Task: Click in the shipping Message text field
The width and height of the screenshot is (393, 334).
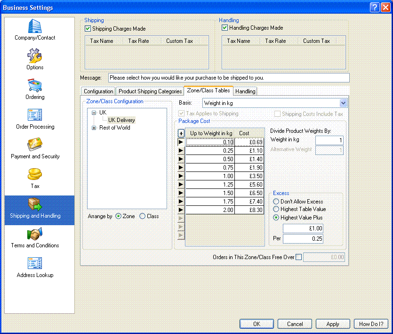Action: click(x=229, y=78)
